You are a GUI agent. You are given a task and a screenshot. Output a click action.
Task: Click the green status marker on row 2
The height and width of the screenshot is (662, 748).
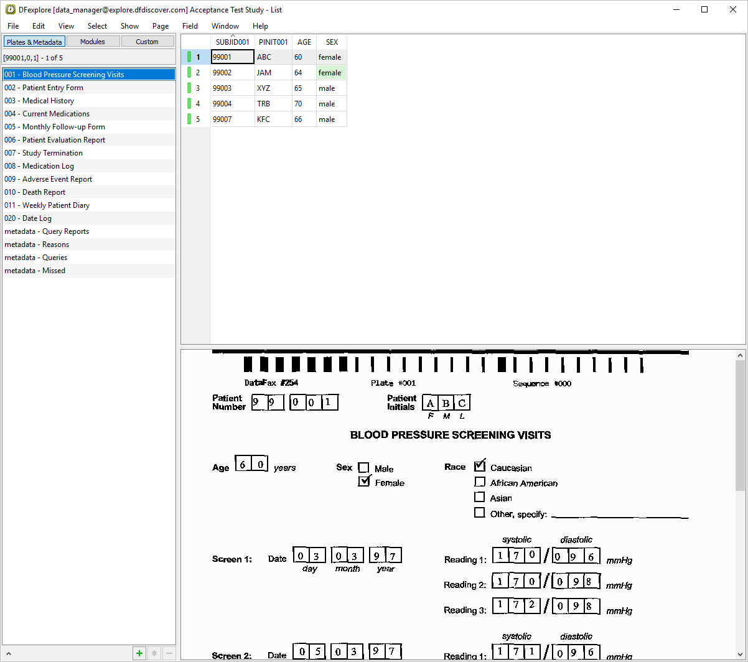[x=189, y=73]
